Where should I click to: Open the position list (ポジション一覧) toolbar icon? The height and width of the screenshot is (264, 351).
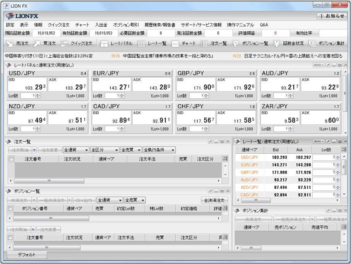235,43
